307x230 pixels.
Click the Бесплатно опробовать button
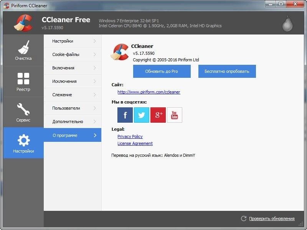(227, 71)
